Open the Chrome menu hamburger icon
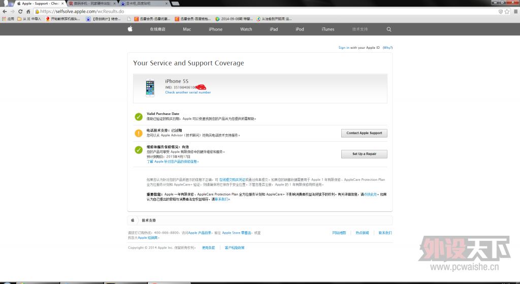This screenshot has height=284, width=520. point(516,11)
